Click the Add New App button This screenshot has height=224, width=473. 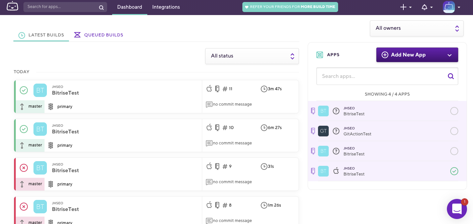[x=417, y=55]
